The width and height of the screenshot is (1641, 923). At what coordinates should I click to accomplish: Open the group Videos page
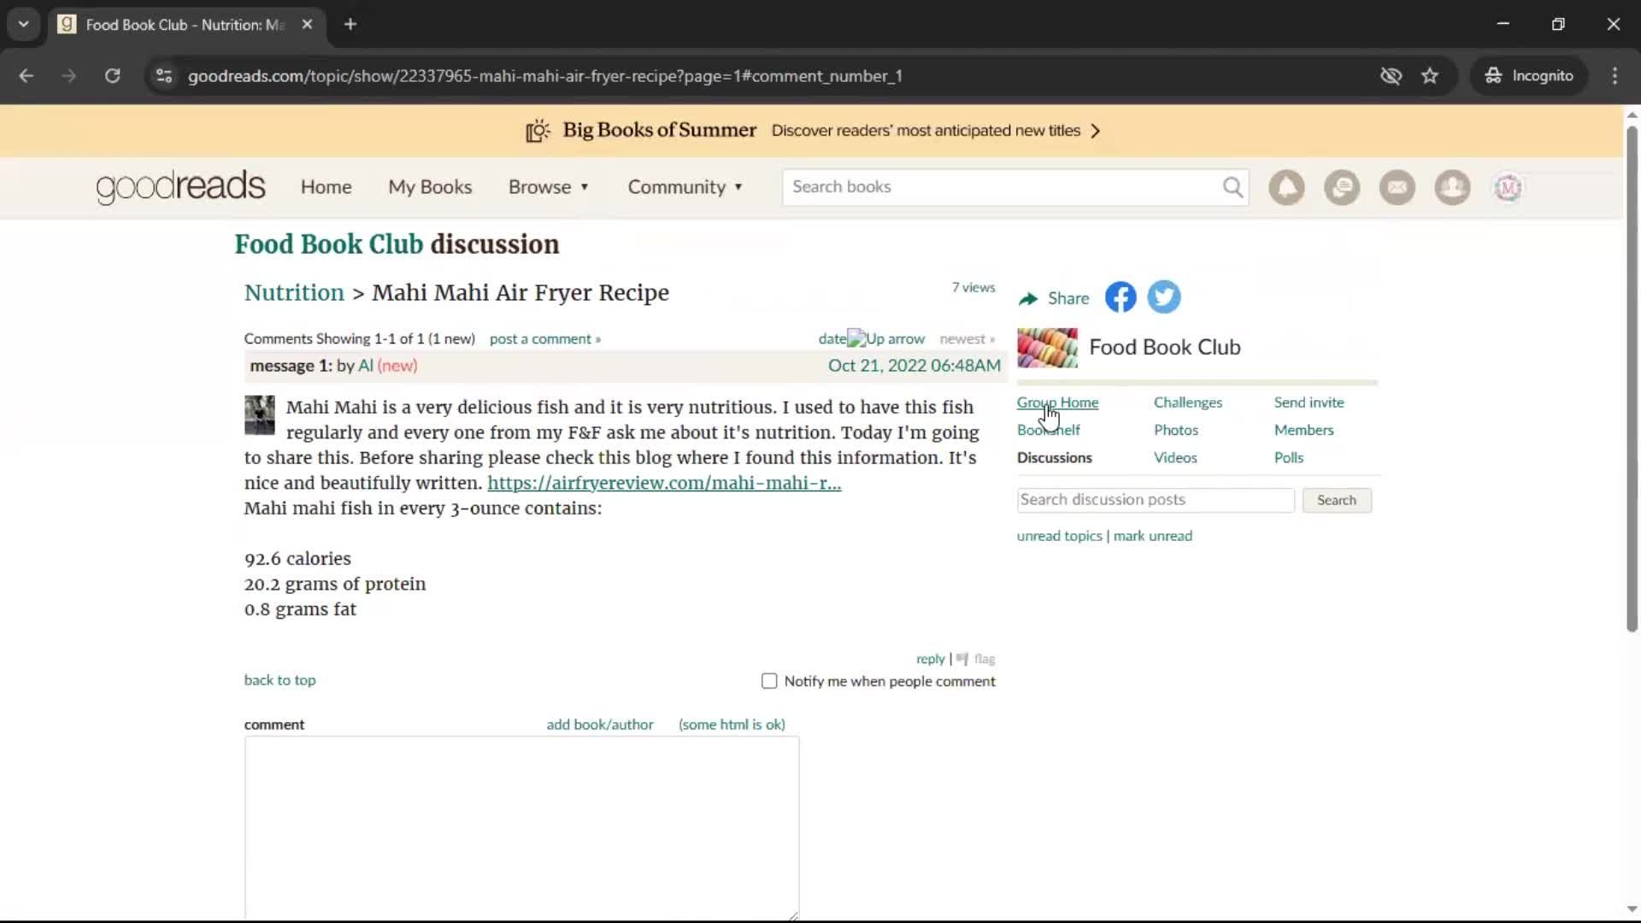[1175, 458]
